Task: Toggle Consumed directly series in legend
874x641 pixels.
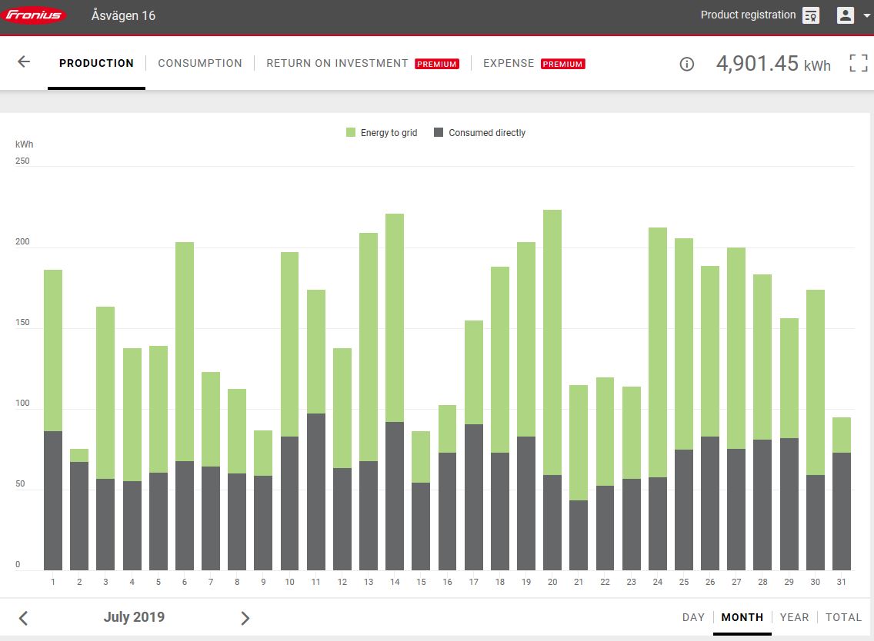Action: (479, 133)
